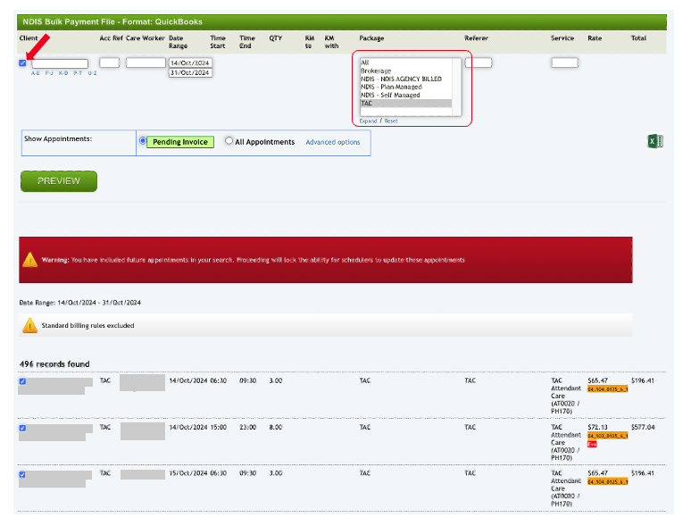Filter clients by the F-J link
Screen dimensions: 691x526
click(x=49, y=73)
